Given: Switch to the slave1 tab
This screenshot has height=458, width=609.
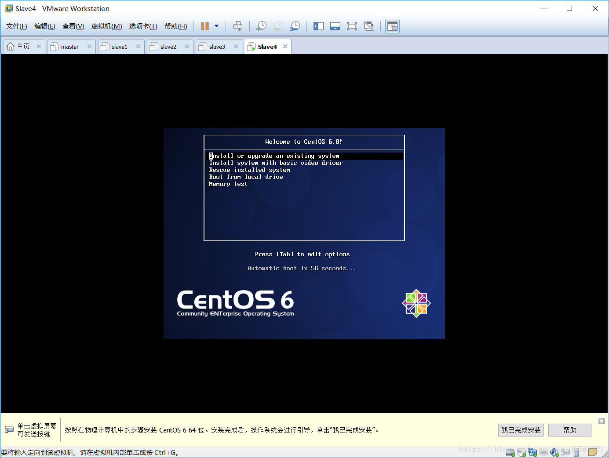Looking at the screenshot, I should pyautogui.click(x=119, y=47).
